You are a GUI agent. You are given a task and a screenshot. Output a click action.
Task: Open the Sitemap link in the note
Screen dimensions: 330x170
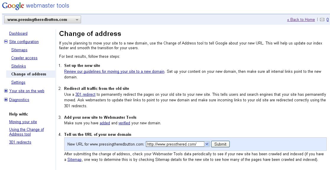pyautogui.click(x=74, y=159)
